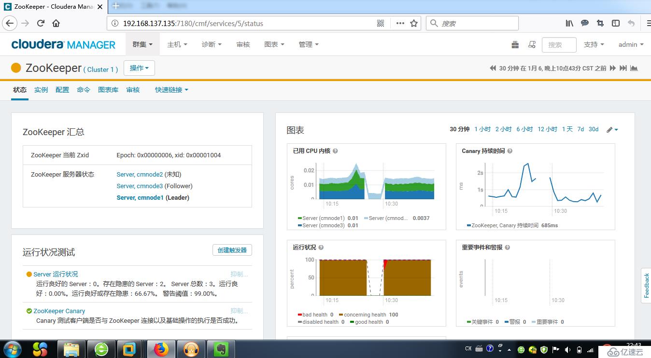The height and width of the screenshot is (358, 651).
Task: Select the 30d chart range
Action: [594, 129]
